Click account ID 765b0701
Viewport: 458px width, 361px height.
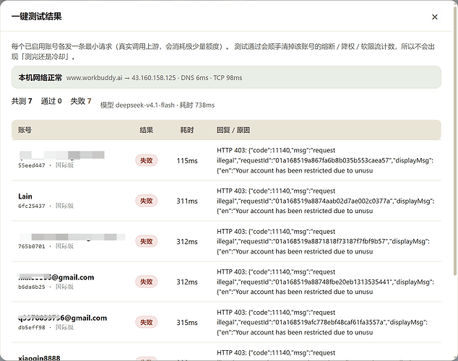[x=32, y=246]
